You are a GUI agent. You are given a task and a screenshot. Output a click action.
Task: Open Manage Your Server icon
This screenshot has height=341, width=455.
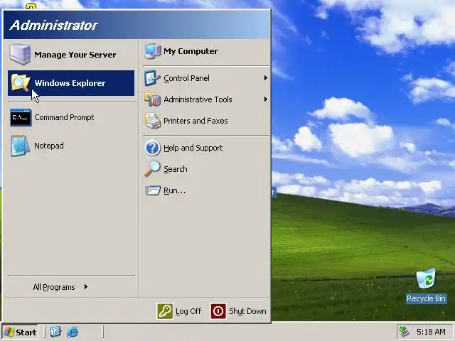pyautogui.click(x=20, y=54)
